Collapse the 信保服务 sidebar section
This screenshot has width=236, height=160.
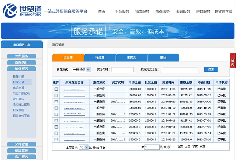[x=22, y=69]
